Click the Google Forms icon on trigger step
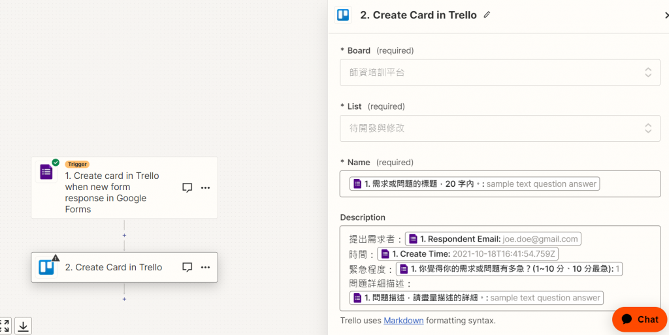The width and height of the screenshot is (669, 335). [46, 172]
